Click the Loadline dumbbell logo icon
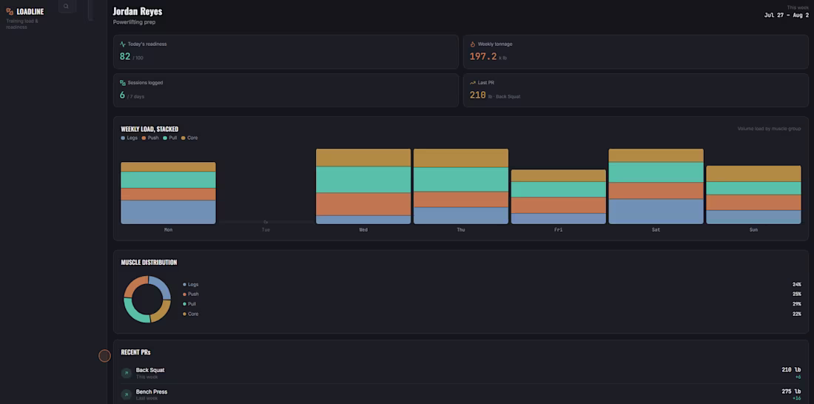Screen dimensions: 814x404 click(x=10, y=11)
